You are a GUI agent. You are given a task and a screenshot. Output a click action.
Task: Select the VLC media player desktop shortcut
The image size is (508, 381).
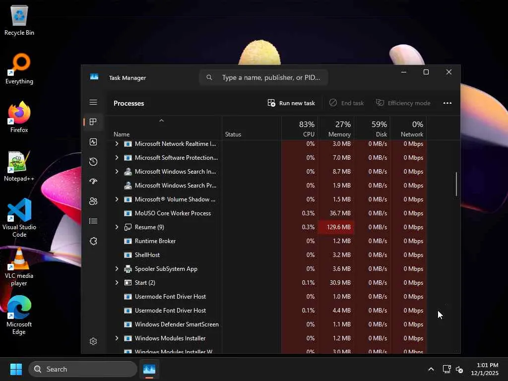(x=19, y=266)
